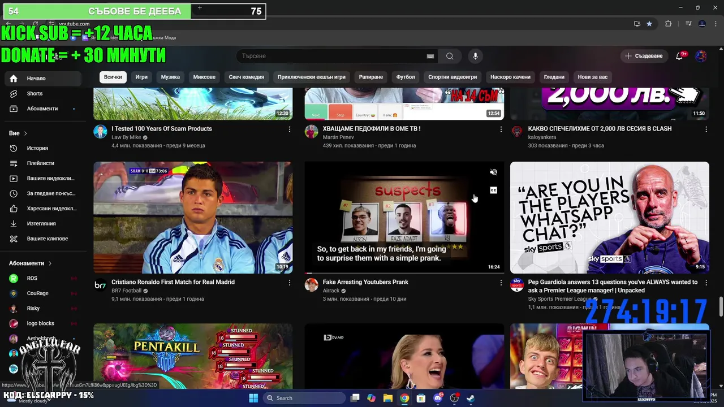Viewport: 724px width, 407px height.
Task: Open Sky Sports Premier League channel avatar
Action: [x=517, y=285]
